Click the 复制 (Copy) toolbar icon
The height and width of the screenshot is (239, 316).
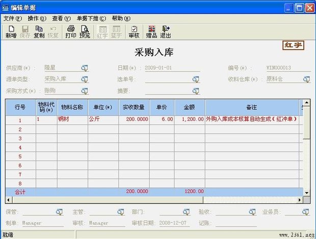(39, 32)
